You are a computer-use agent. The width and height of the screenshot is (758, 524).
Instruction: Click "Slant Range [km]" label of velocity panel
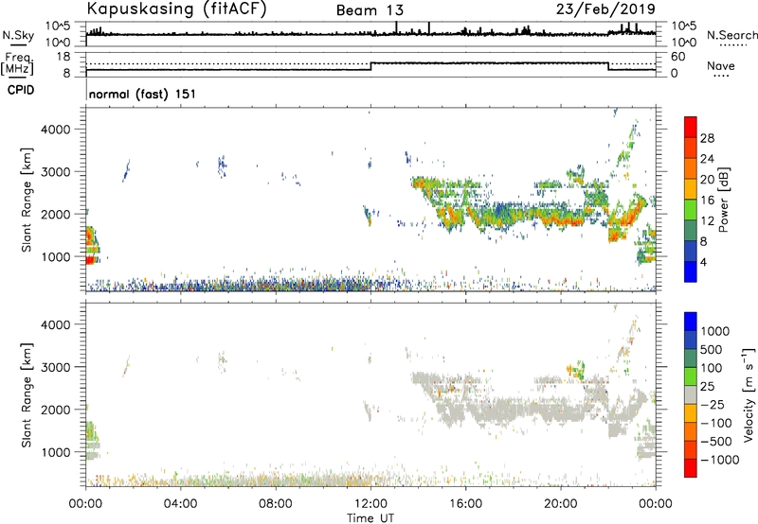(27, 395)
